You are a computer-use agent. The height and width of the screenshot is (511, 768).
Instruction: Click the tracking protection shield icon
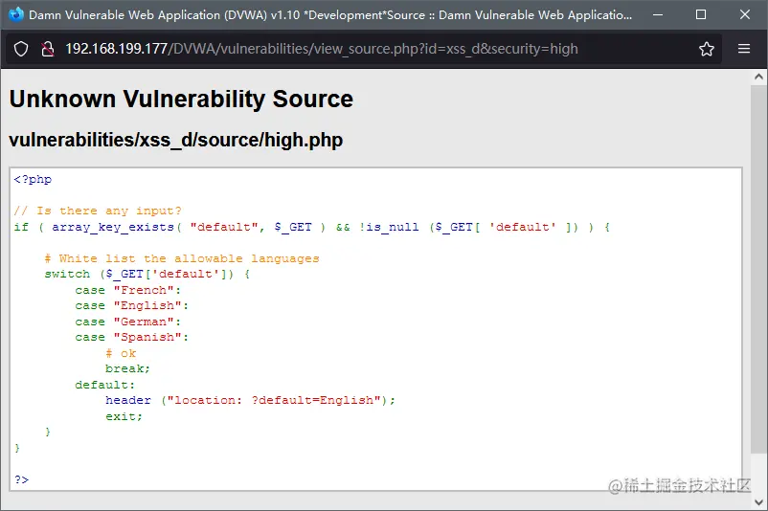(21, 49)
